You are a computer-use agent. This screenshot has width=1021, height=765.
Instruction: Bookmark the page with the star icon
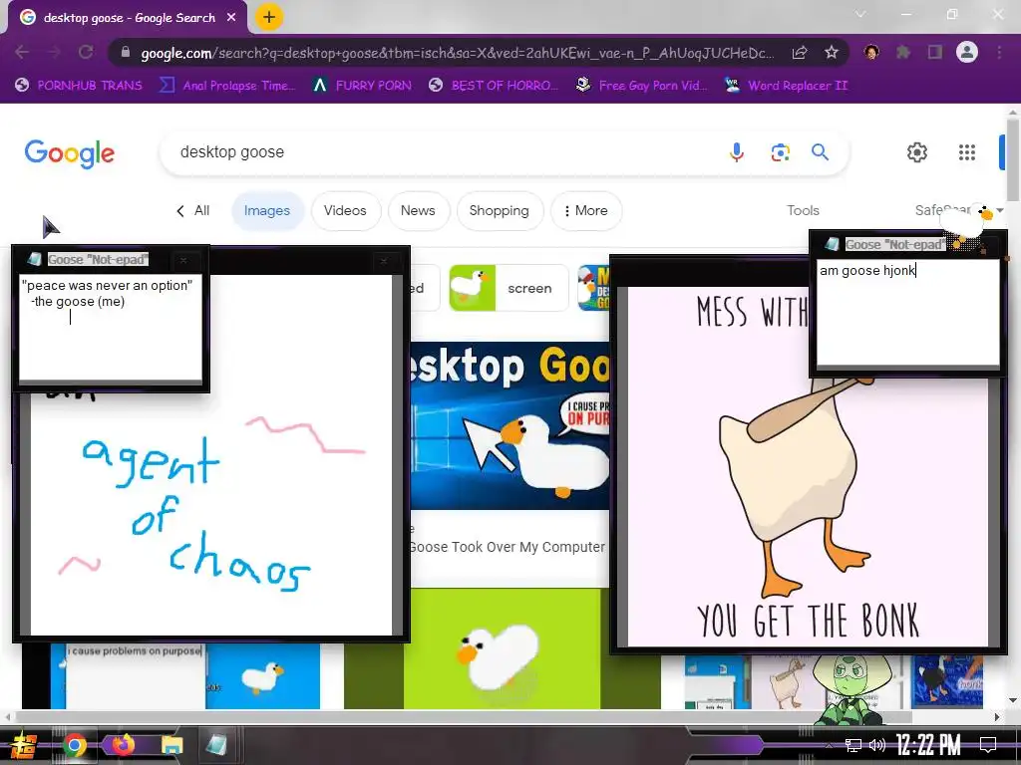pyautogui.click(x=831, y=52)
